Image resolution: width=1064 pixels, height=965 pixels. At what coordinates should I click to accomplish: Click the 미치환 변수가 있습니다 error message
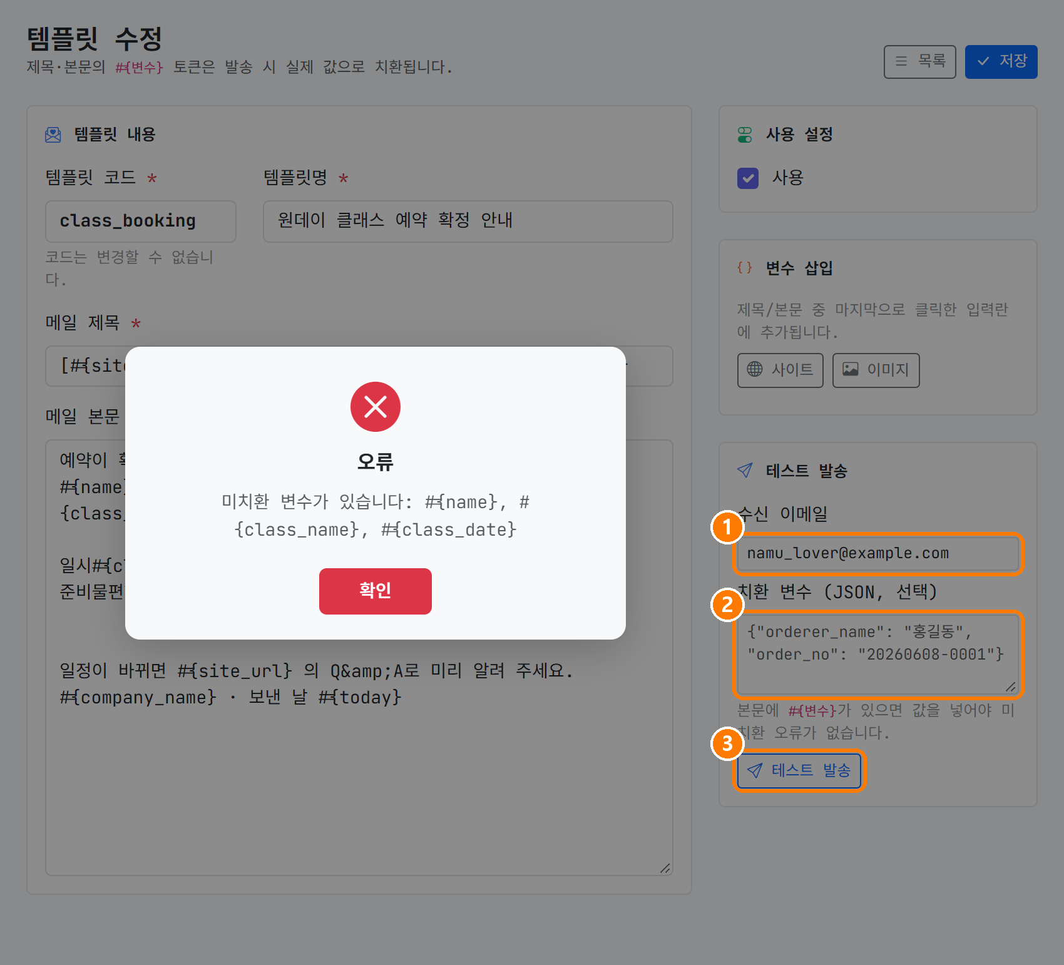(376, 516)
